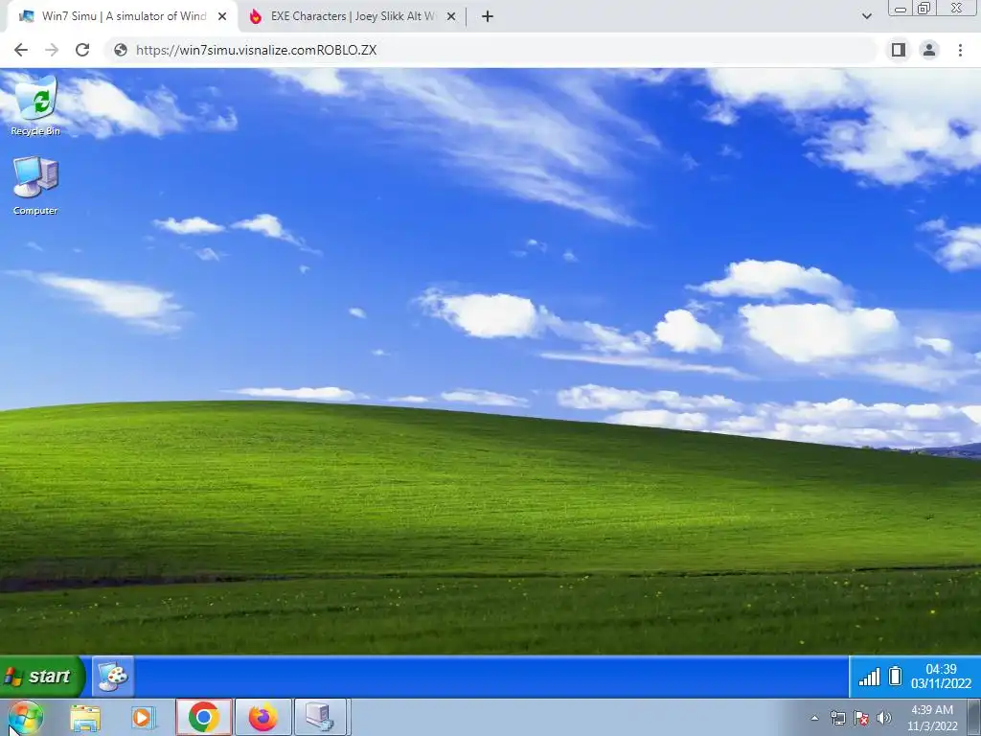
Task: Close the EXE Characters tab
Action: tap(451, 16)
